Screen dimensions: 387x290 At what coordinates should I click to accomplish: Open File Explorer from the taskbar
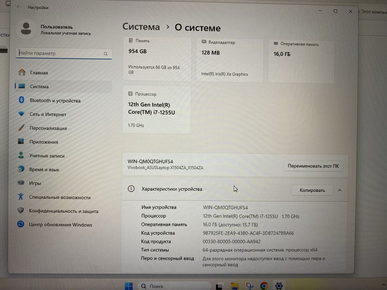(235, 286)
